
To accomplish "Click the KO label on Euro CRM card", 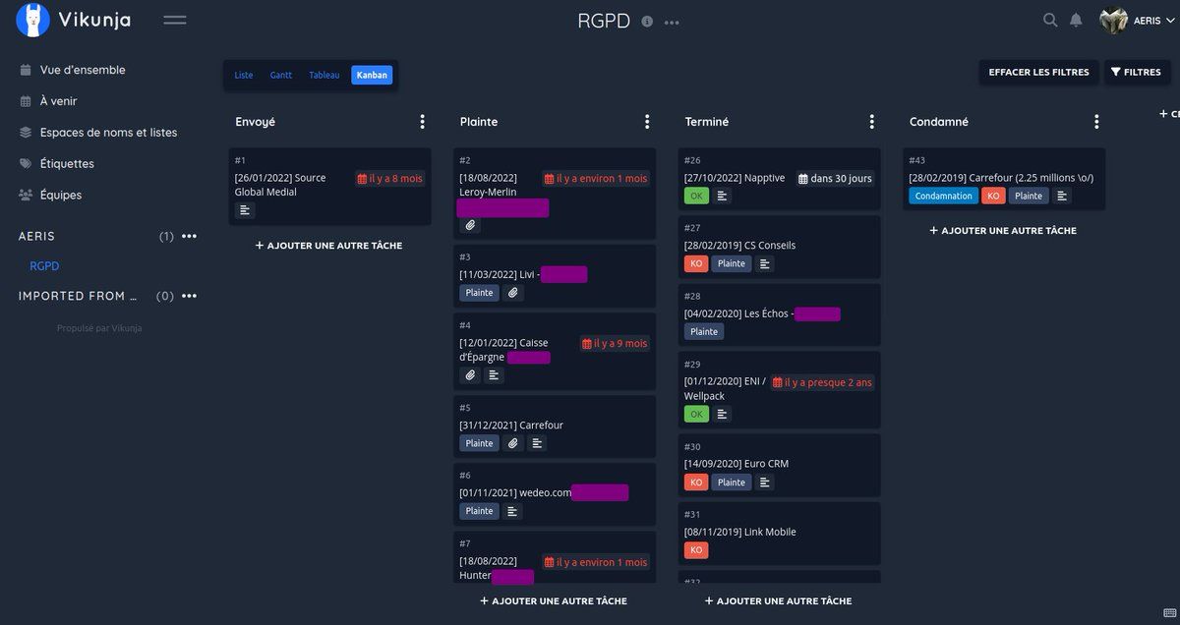I will (696, 482).
